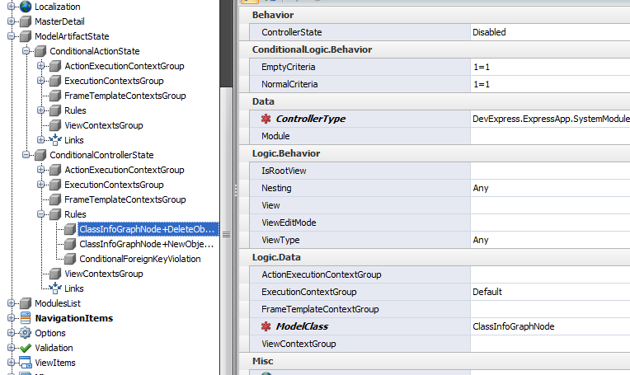Click the splitter grip between the panels
The width and height of the screenshot is (630, 375).
pyautogui.click(x=226, y=236)
